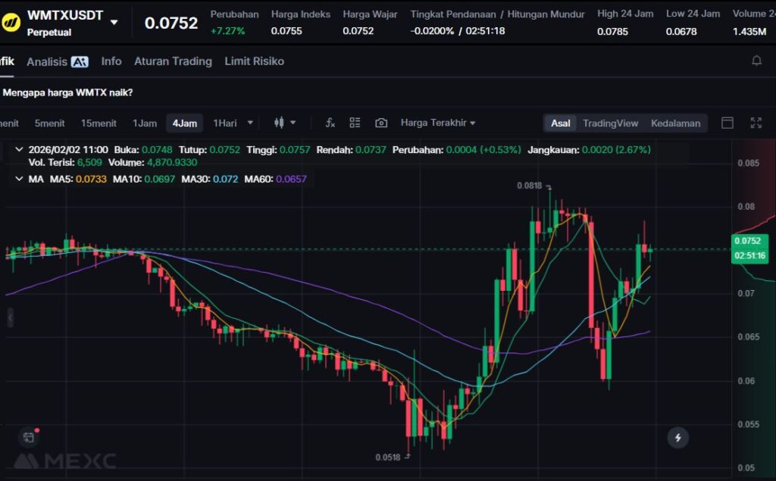Open the Limit Risiko tab
The width and height of the screenshot is (776, 481).
point(254,61)
